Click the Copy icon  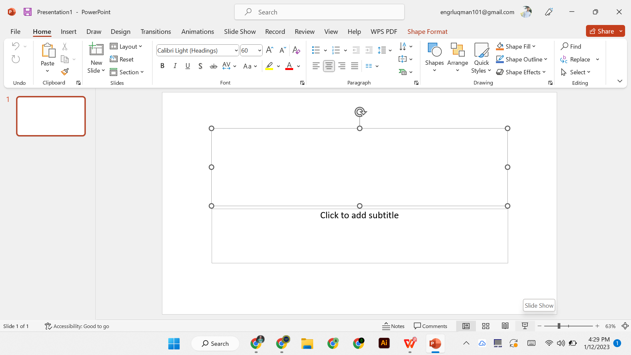click(x=65, y=59)
